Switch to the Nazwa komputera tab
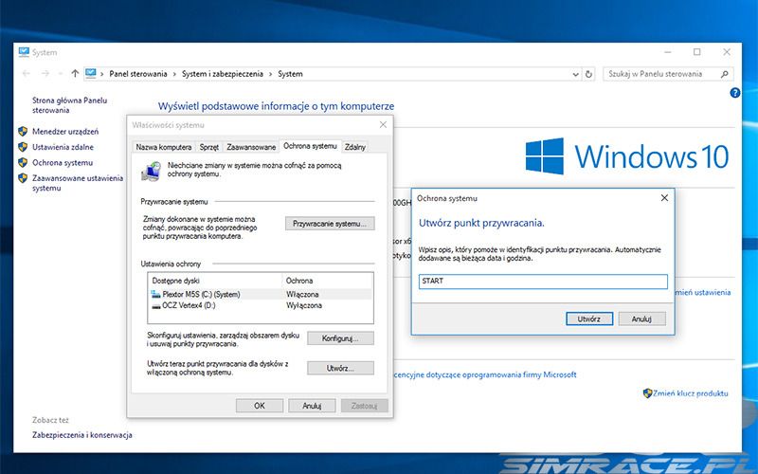 (163, 147)
